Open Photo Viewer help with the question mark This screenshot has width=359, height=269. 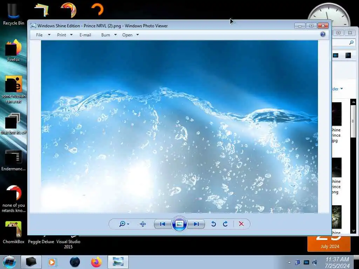pos(323,34)
